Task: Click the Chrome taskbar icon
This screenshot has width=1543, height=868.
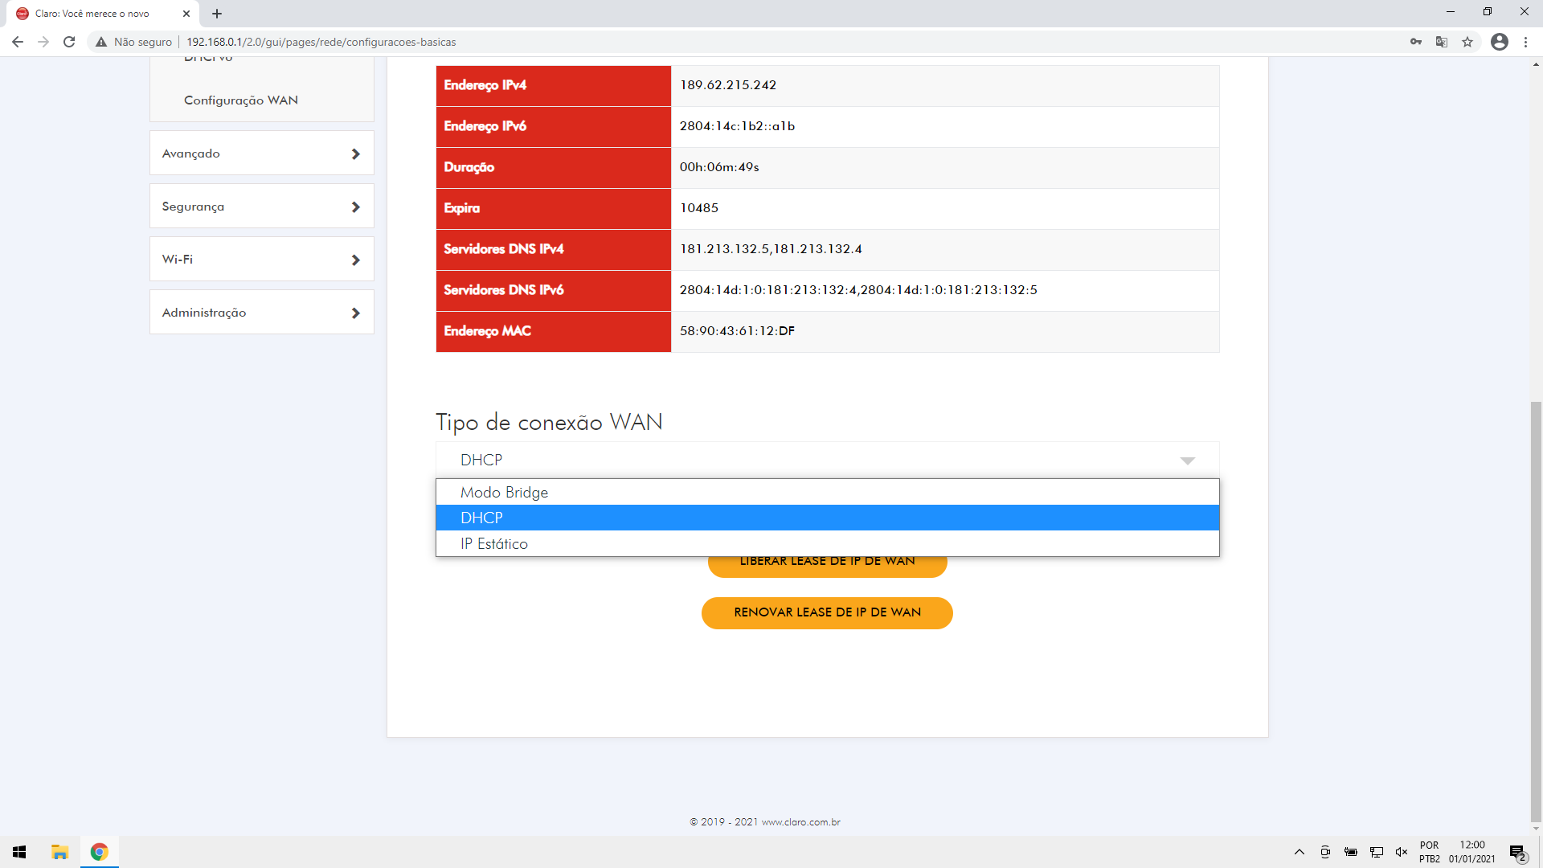Action: [x=100, y=852]
